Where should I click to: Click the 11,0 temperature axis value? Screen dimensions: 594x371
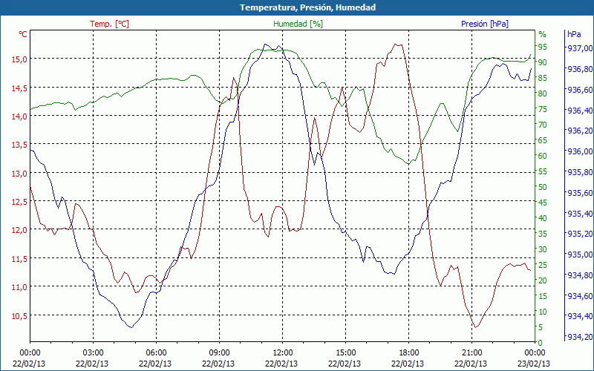(20, 287)
